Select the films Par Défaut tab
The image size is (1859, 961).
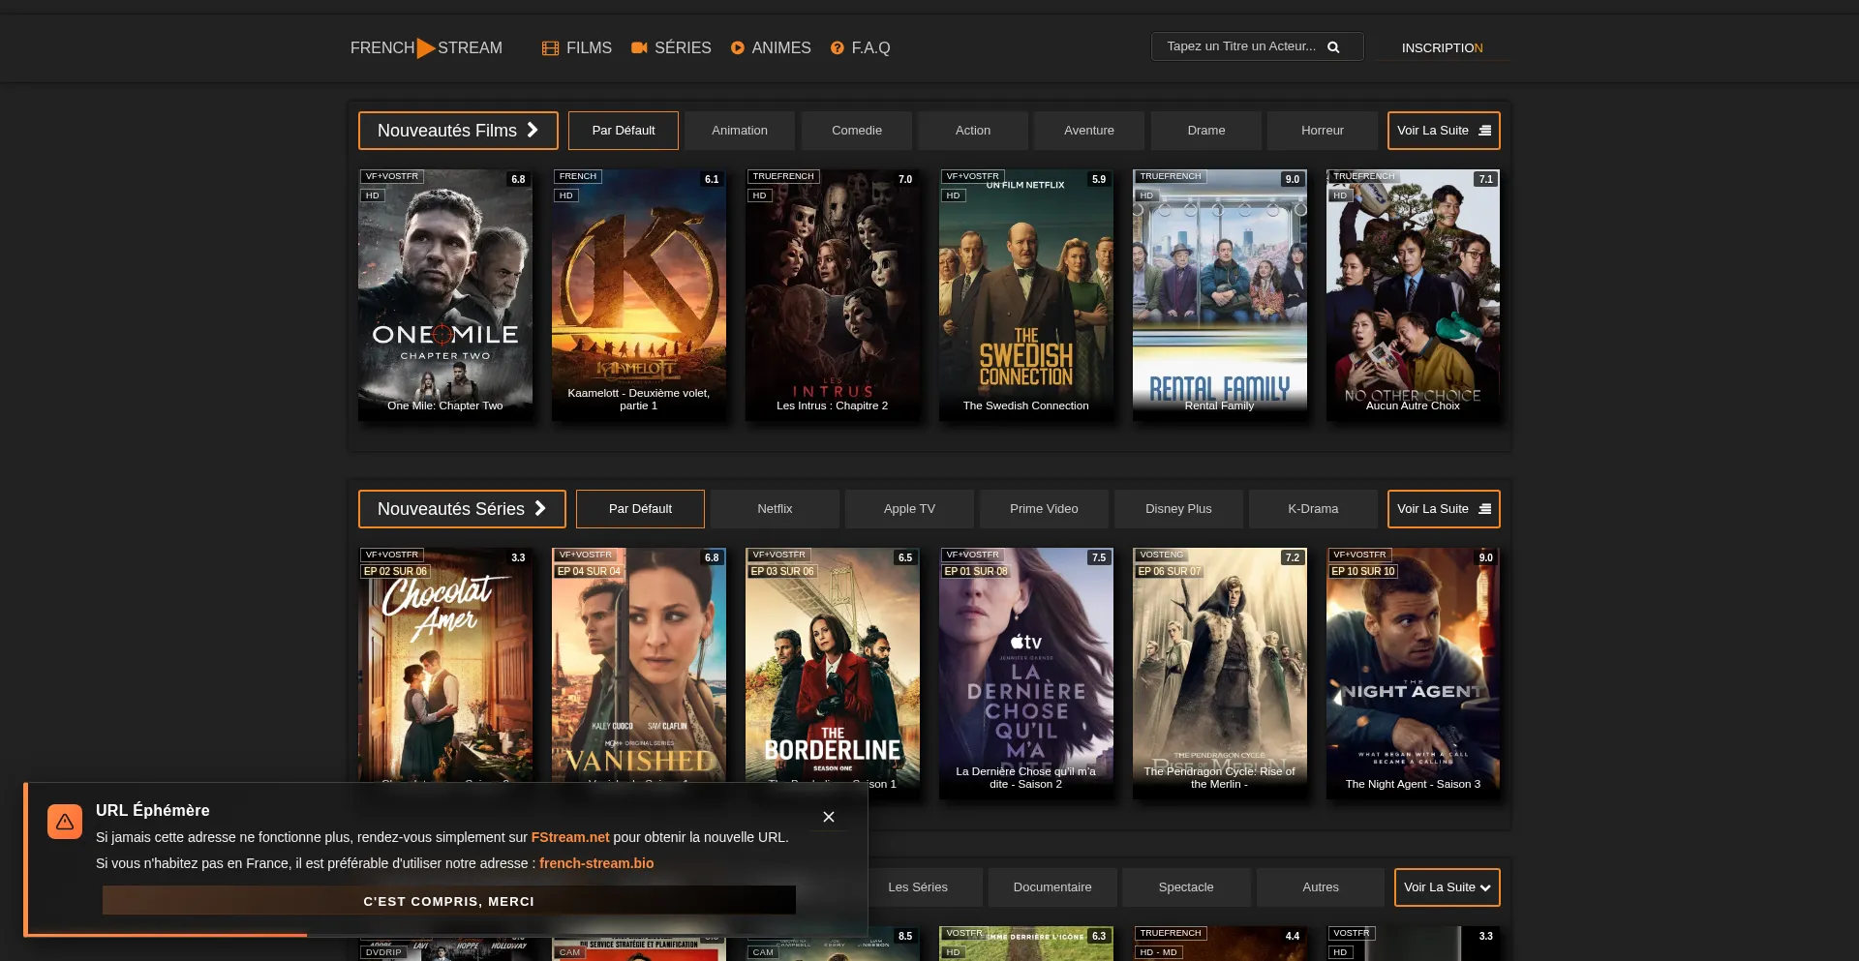tap(624, 131)
